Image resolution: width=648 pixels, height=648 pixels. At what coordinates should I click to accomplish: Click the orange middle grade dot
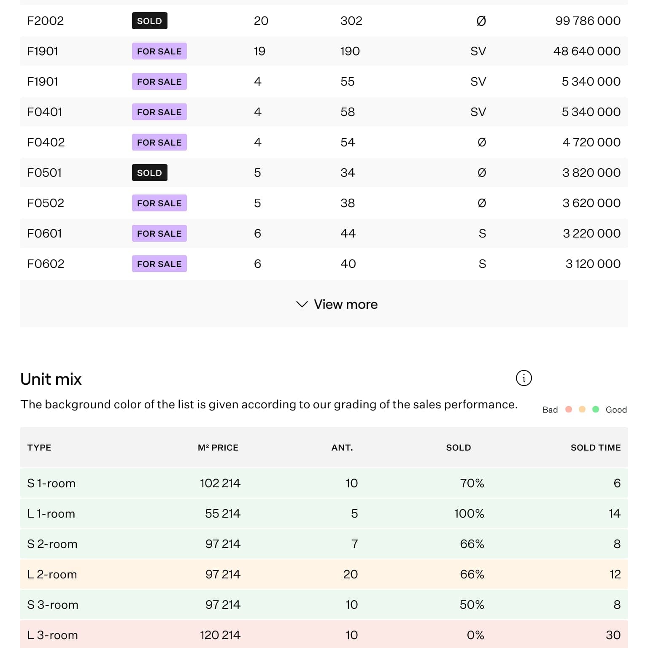582,409
